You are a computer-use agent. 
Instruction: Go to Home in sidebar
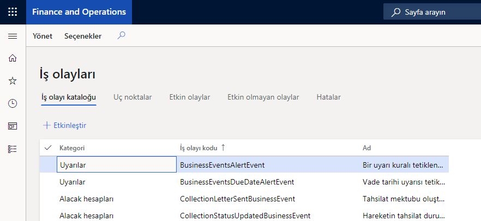click(13, 58)
